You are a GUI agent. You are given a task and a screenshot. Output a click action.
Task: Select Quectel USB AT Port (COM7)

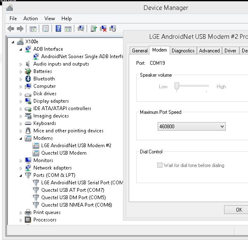point(73,190)
